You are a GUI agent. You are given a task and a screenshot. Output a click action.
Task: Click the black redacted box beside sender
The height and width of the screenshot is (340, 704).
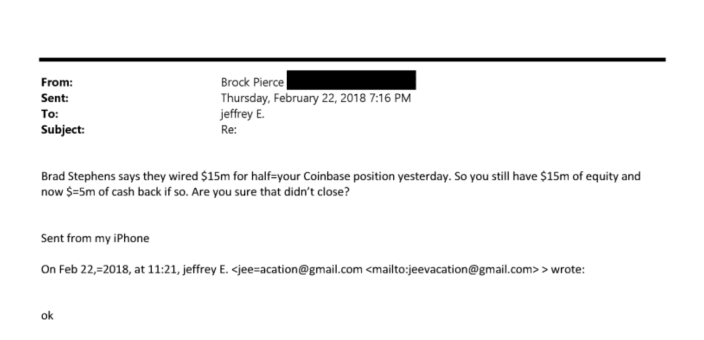351,80
